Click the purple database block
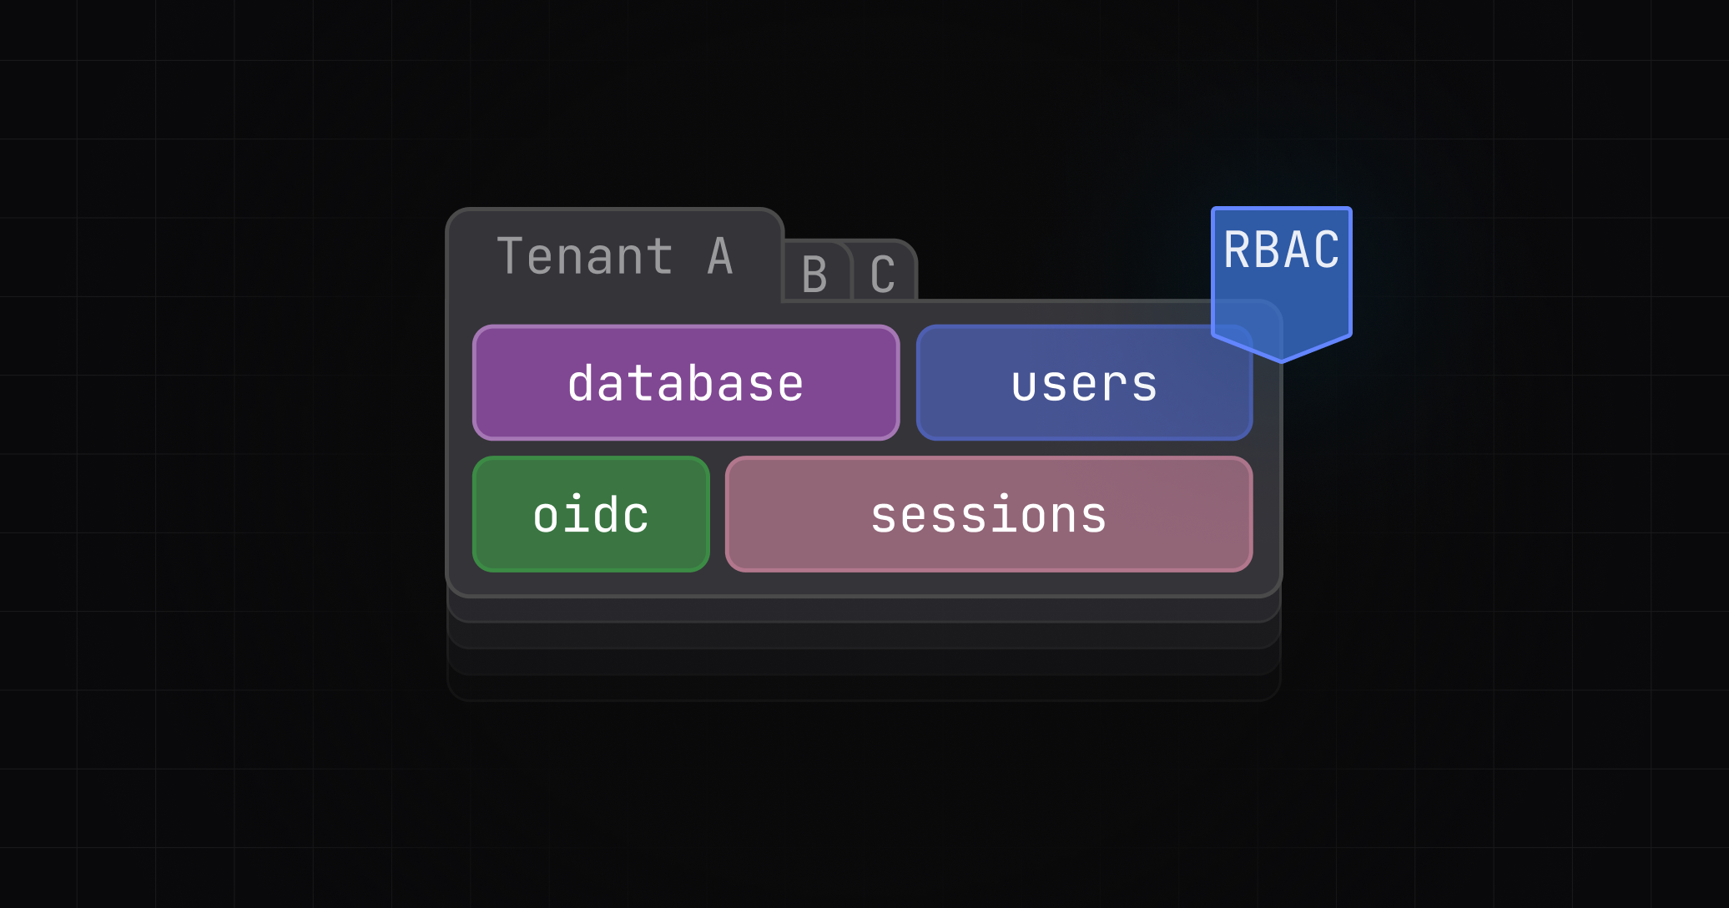The width and height of the screenshot is (1729, 908). click(686, 383)
